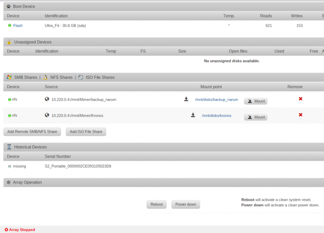Click the Reboot button
The height and width of the screenshot is (233, 324).
click(156, 204)
